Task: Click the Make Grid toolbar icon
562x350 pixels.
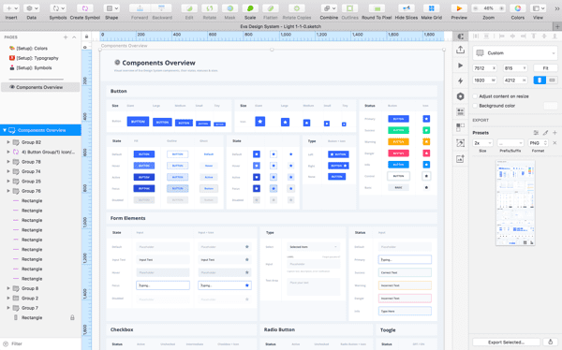Action: (431, 8)
